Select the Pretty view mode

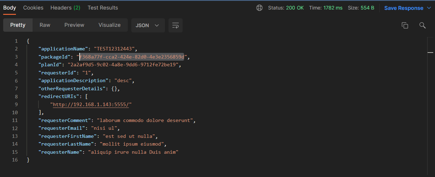click(18, 25)
